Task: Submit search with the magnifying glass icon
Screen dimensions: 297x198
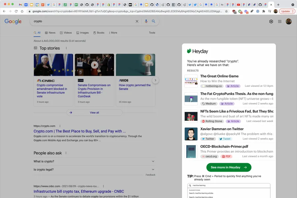Action: click(x=153, y=21)
